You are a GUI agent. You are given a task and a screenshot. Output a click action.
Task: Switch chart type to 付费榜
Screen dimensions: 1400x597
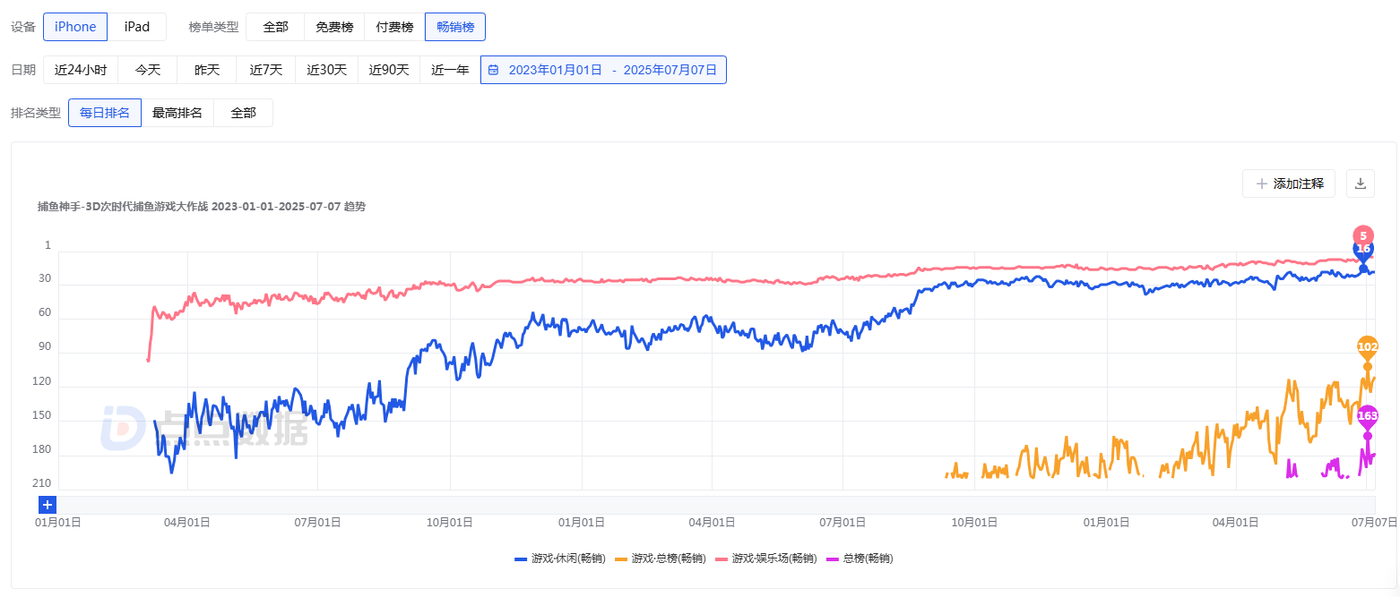(394, 27)
